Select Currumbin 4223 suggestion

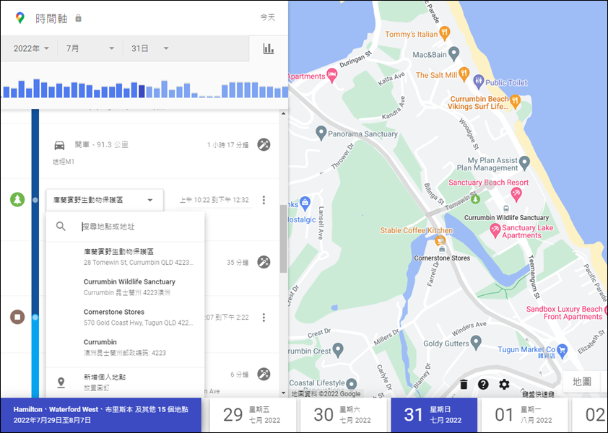(x=125, y=347)
